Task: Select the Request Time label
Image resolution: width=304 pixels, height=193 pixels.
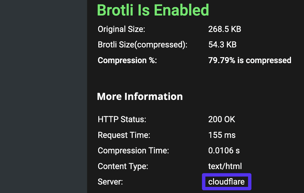Action: tap(124, 135)
